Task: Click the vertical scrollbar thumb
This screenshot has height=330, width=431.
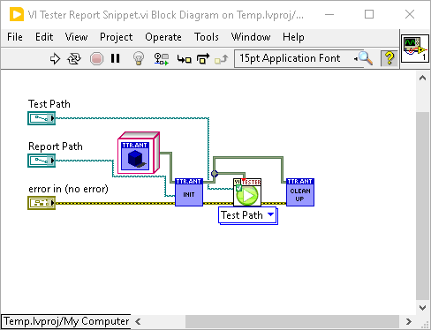Action: click(x=422, y=206)
